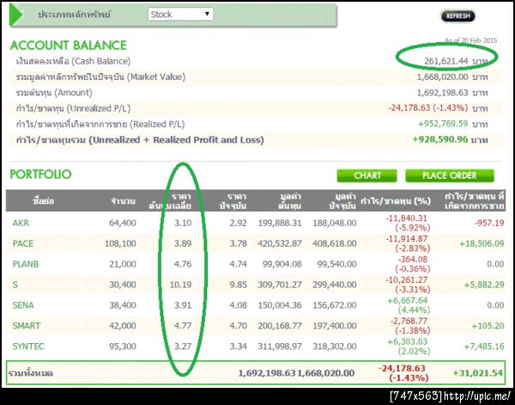This screenshot has width=515, height=405.
Task: Click SYNTEC market value 318,302.00
Action: pos(335,347)
